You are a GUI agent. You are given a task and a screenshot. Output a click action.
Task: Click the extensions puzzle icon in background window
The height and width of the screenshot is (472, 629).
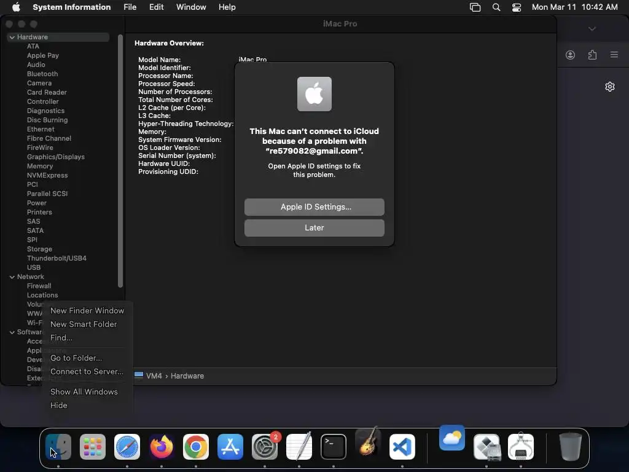pos(593,55)
